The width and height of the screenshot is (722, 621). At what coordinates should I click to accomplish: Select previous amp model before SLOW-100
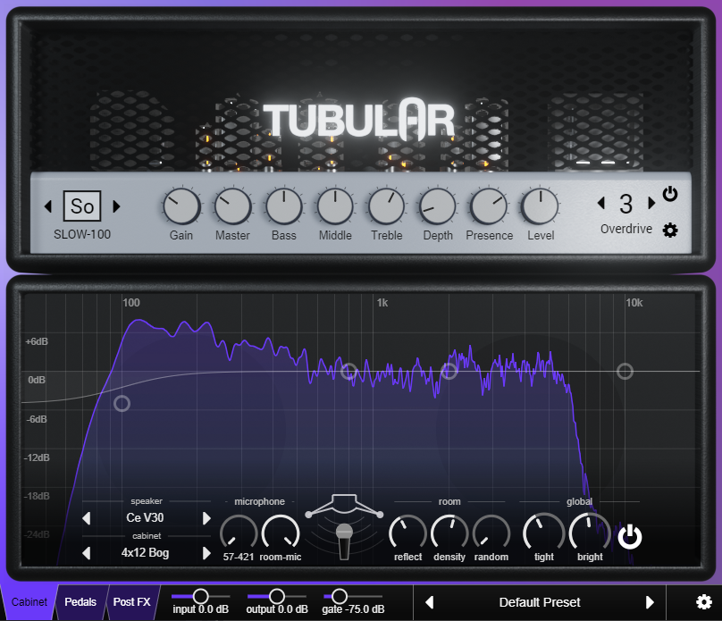point(48,206)
